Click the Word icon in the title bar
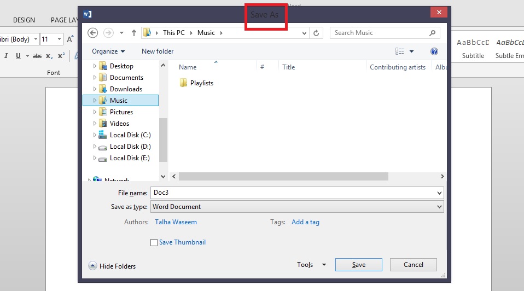This screenshot has height=291, width=524. (x=87, y=14)
